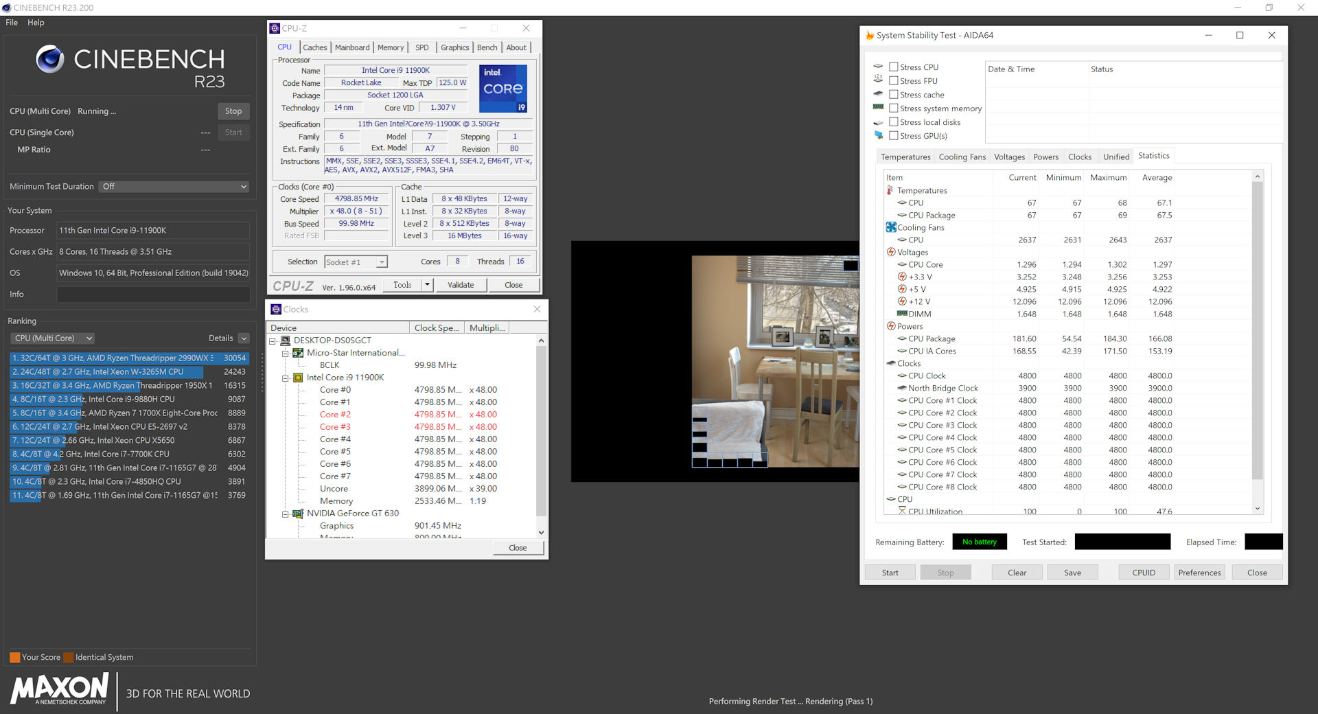
Task: Click the Cinebench Info input field
Action: [x=153, y=294]
